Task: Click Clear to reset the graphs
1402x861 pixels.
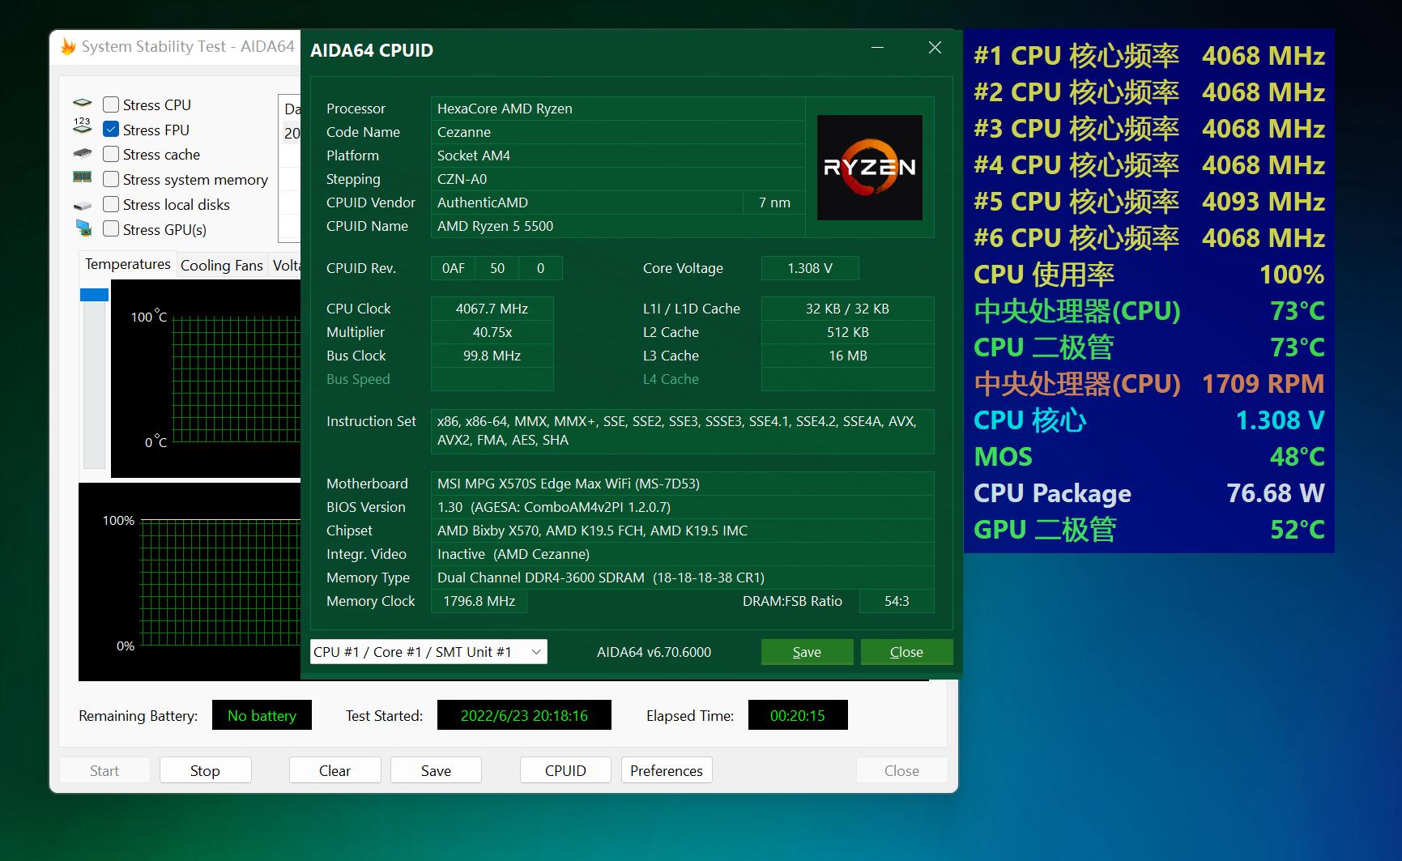Action: [x=335, y=769]
